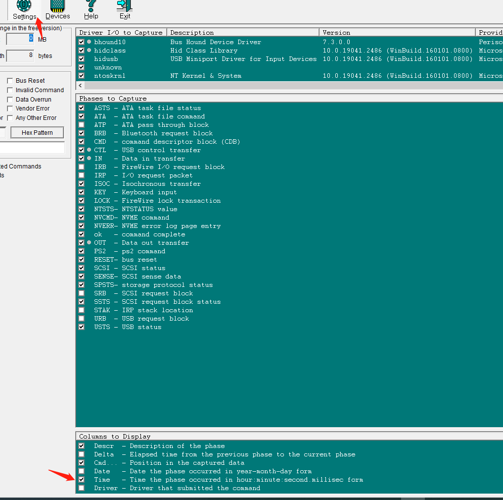Disable the CTL USB control transfer phase
503x500 pixels.
(82, 150)
